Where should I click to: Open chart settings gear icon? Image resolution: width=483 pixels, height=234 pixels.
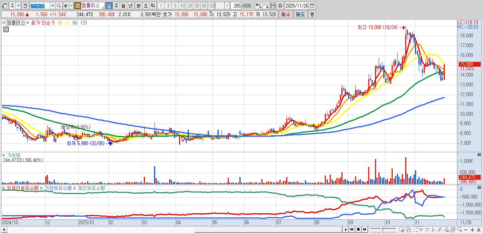coord(280,6)
